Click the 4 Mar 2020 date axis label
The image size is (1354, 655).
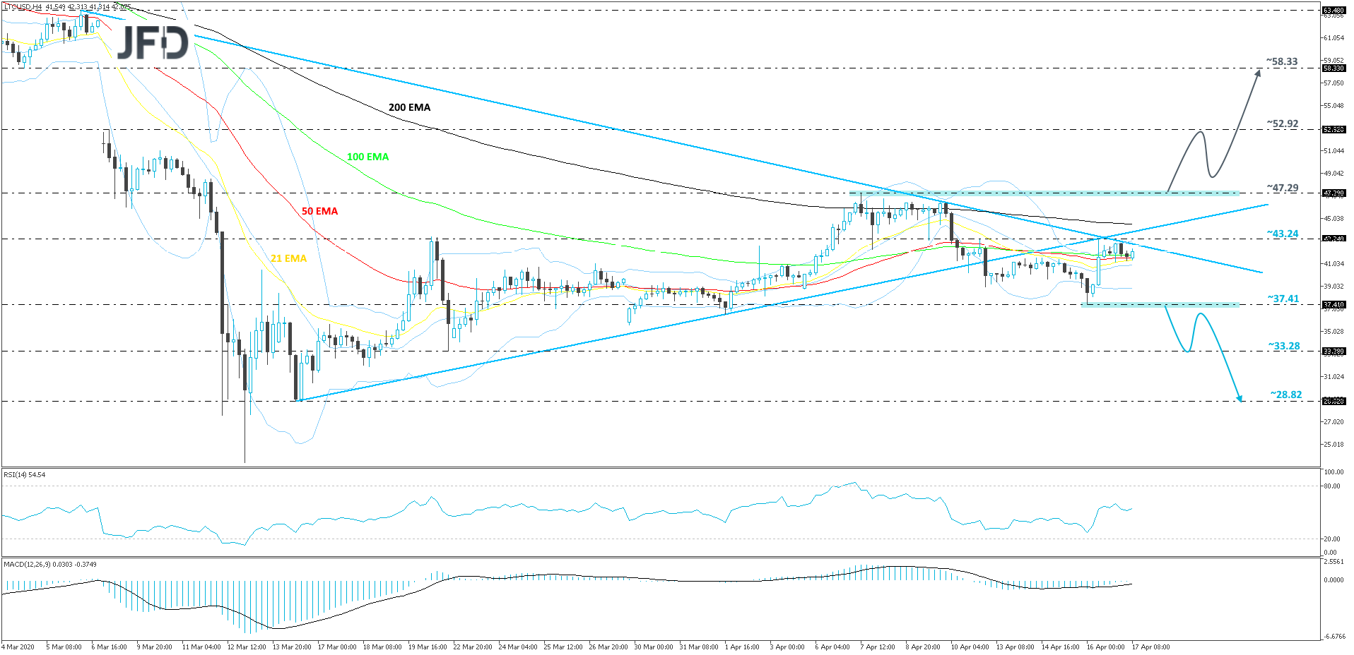[x=20, y=645]
